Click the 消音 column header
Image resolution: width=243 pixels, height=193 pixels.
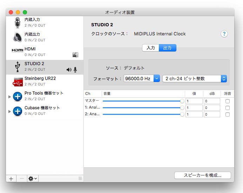pyautogui.click(x=227, y=94)
